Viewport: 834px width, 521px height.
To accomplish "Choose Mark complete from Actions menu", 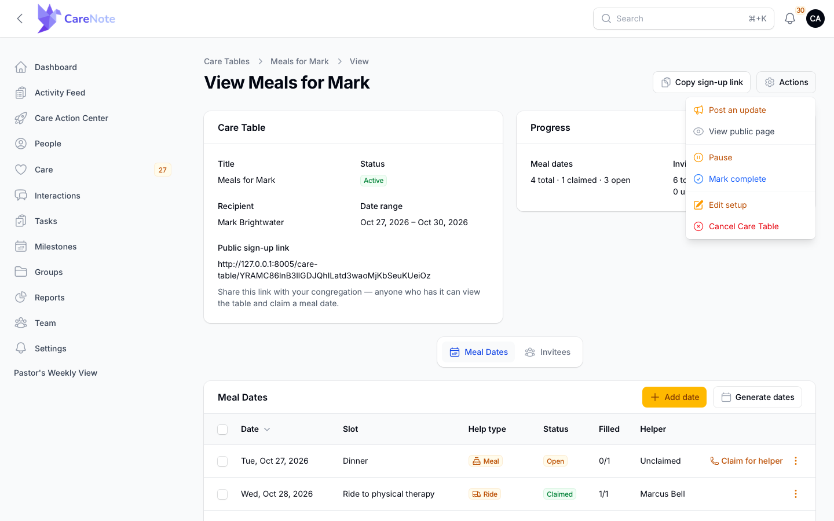I will (x=751, y=179).
